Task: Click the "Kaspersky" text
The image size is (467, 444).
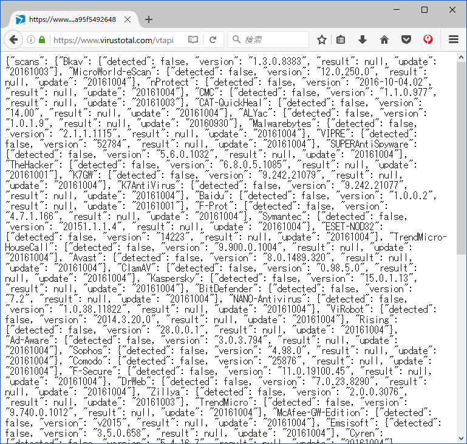Action: 173,278
